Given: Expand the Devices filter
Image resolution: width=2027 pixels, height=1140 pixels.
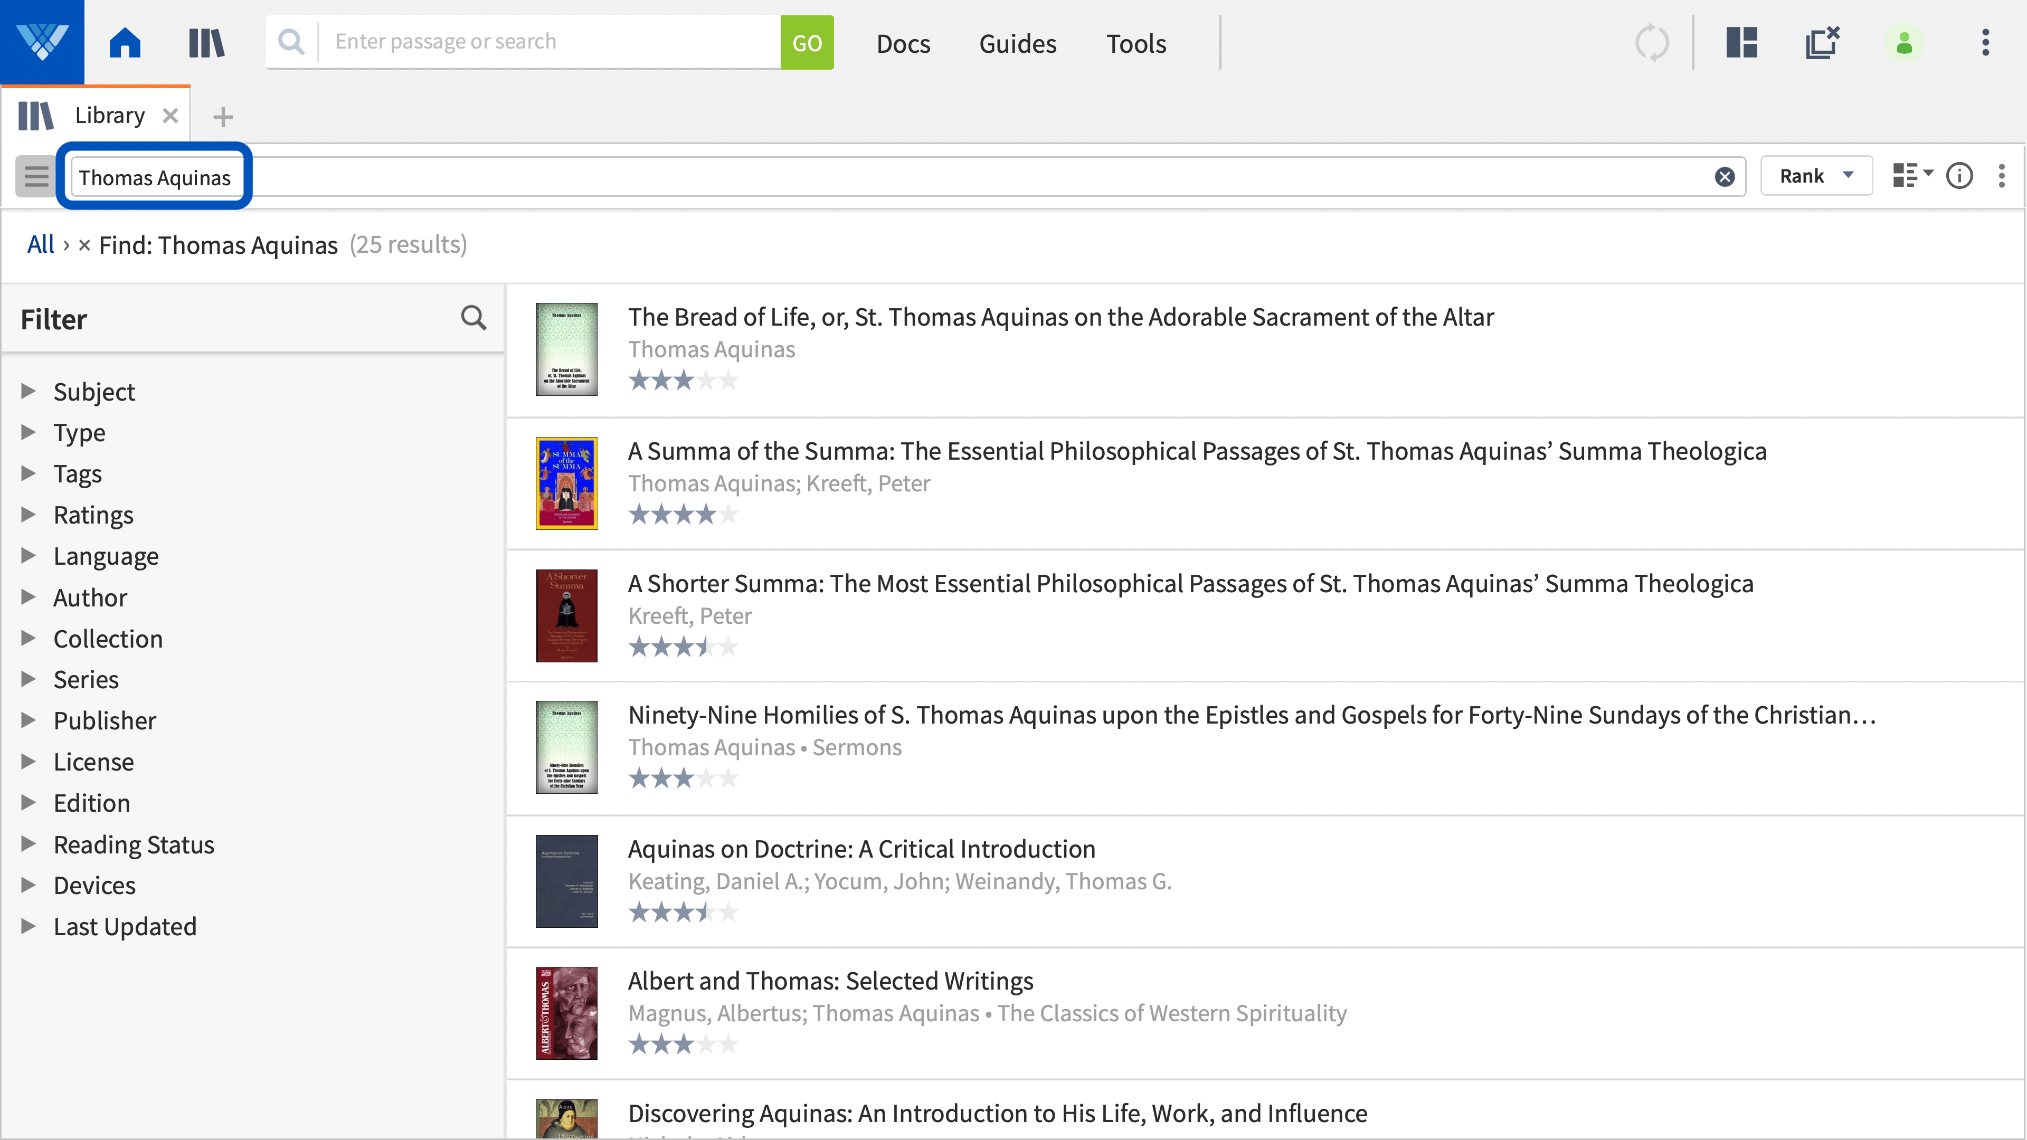Looking at the screenshot, I should [x=29, y=885].
